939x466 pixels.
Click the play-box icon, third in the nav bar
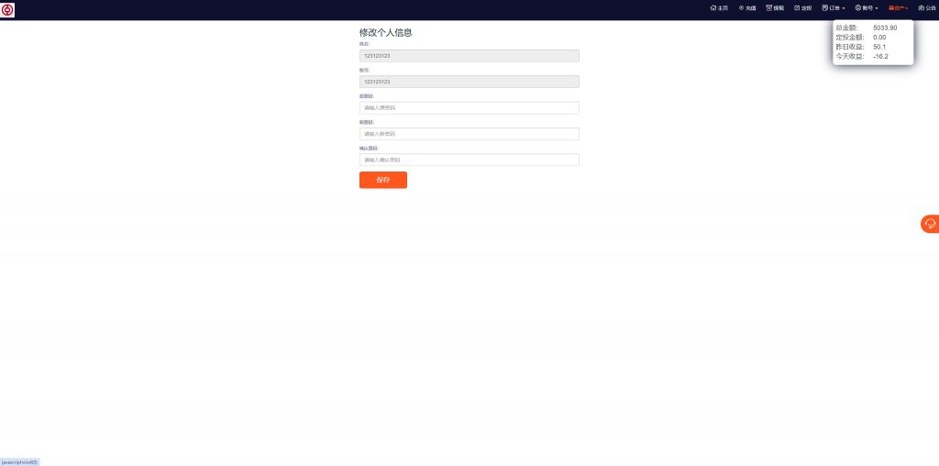769,8
